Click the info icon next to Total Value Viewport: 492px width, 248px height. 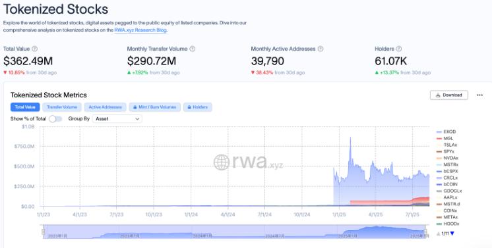pyautogui.click(x=35, y=49)
